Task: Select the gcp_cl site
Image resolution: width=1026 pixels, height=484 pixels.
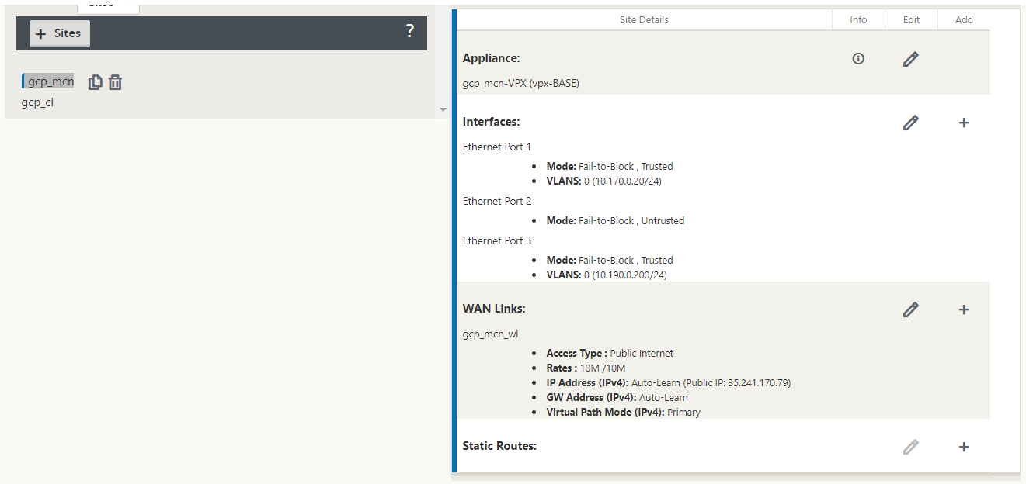Action: coord(37,102)
